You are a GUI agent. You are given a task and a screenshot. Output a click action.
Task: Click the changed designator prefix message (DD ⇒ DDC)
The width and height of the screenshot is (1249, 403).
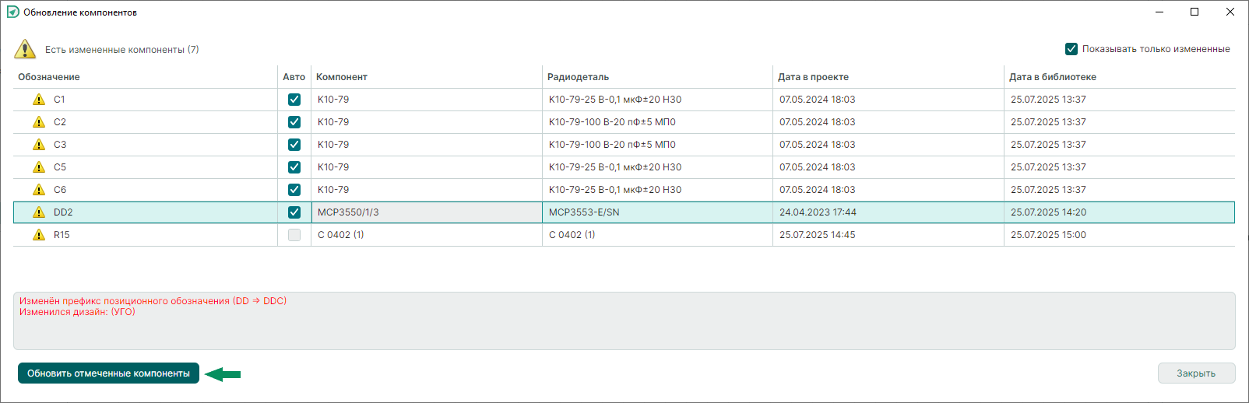tap(153, 301)
